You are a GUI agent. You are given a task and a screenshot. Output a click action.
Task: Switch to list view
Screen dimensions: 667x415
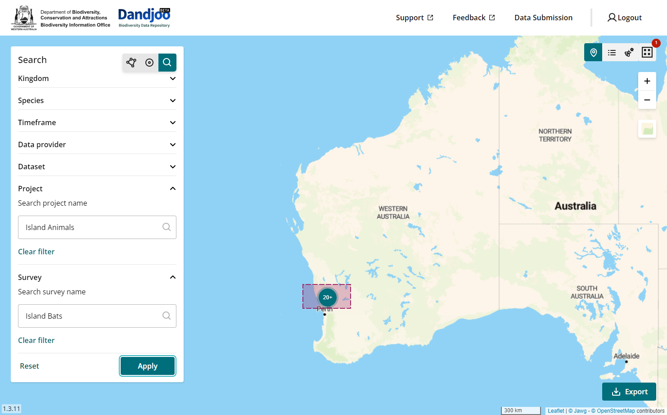[x=612, y=53]
